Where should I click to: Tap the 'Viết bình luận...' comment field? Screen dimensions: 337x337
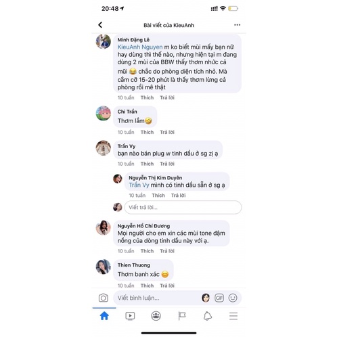(158, 298)
